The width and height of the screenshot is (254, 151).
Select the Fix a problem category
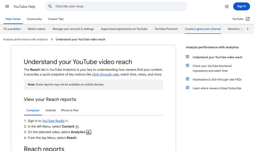[12, 29]
